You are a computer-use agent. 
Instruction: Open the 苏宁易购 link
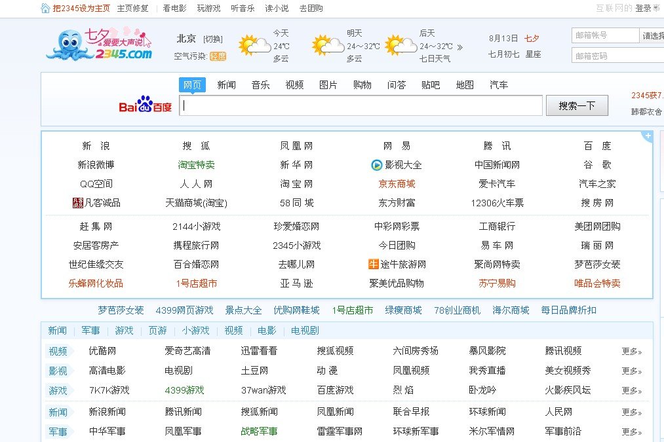click(497, 284)
